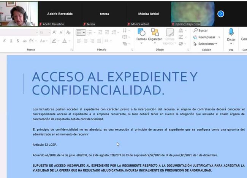This screenshot has height=178, width=247.
Task: Increase font size with larger A button
Action: (x=54, y=32)
